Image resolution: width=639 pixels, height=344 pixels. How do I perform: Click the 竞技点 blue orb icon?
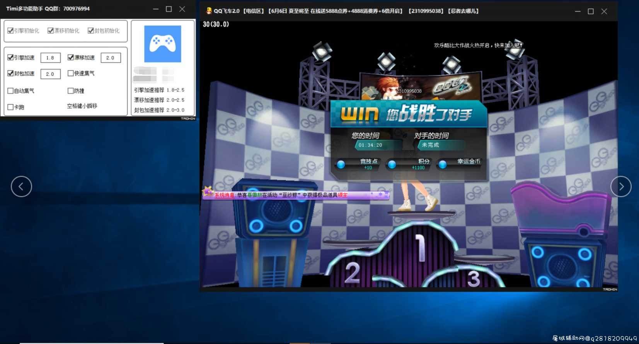click(x=341, y=164)
